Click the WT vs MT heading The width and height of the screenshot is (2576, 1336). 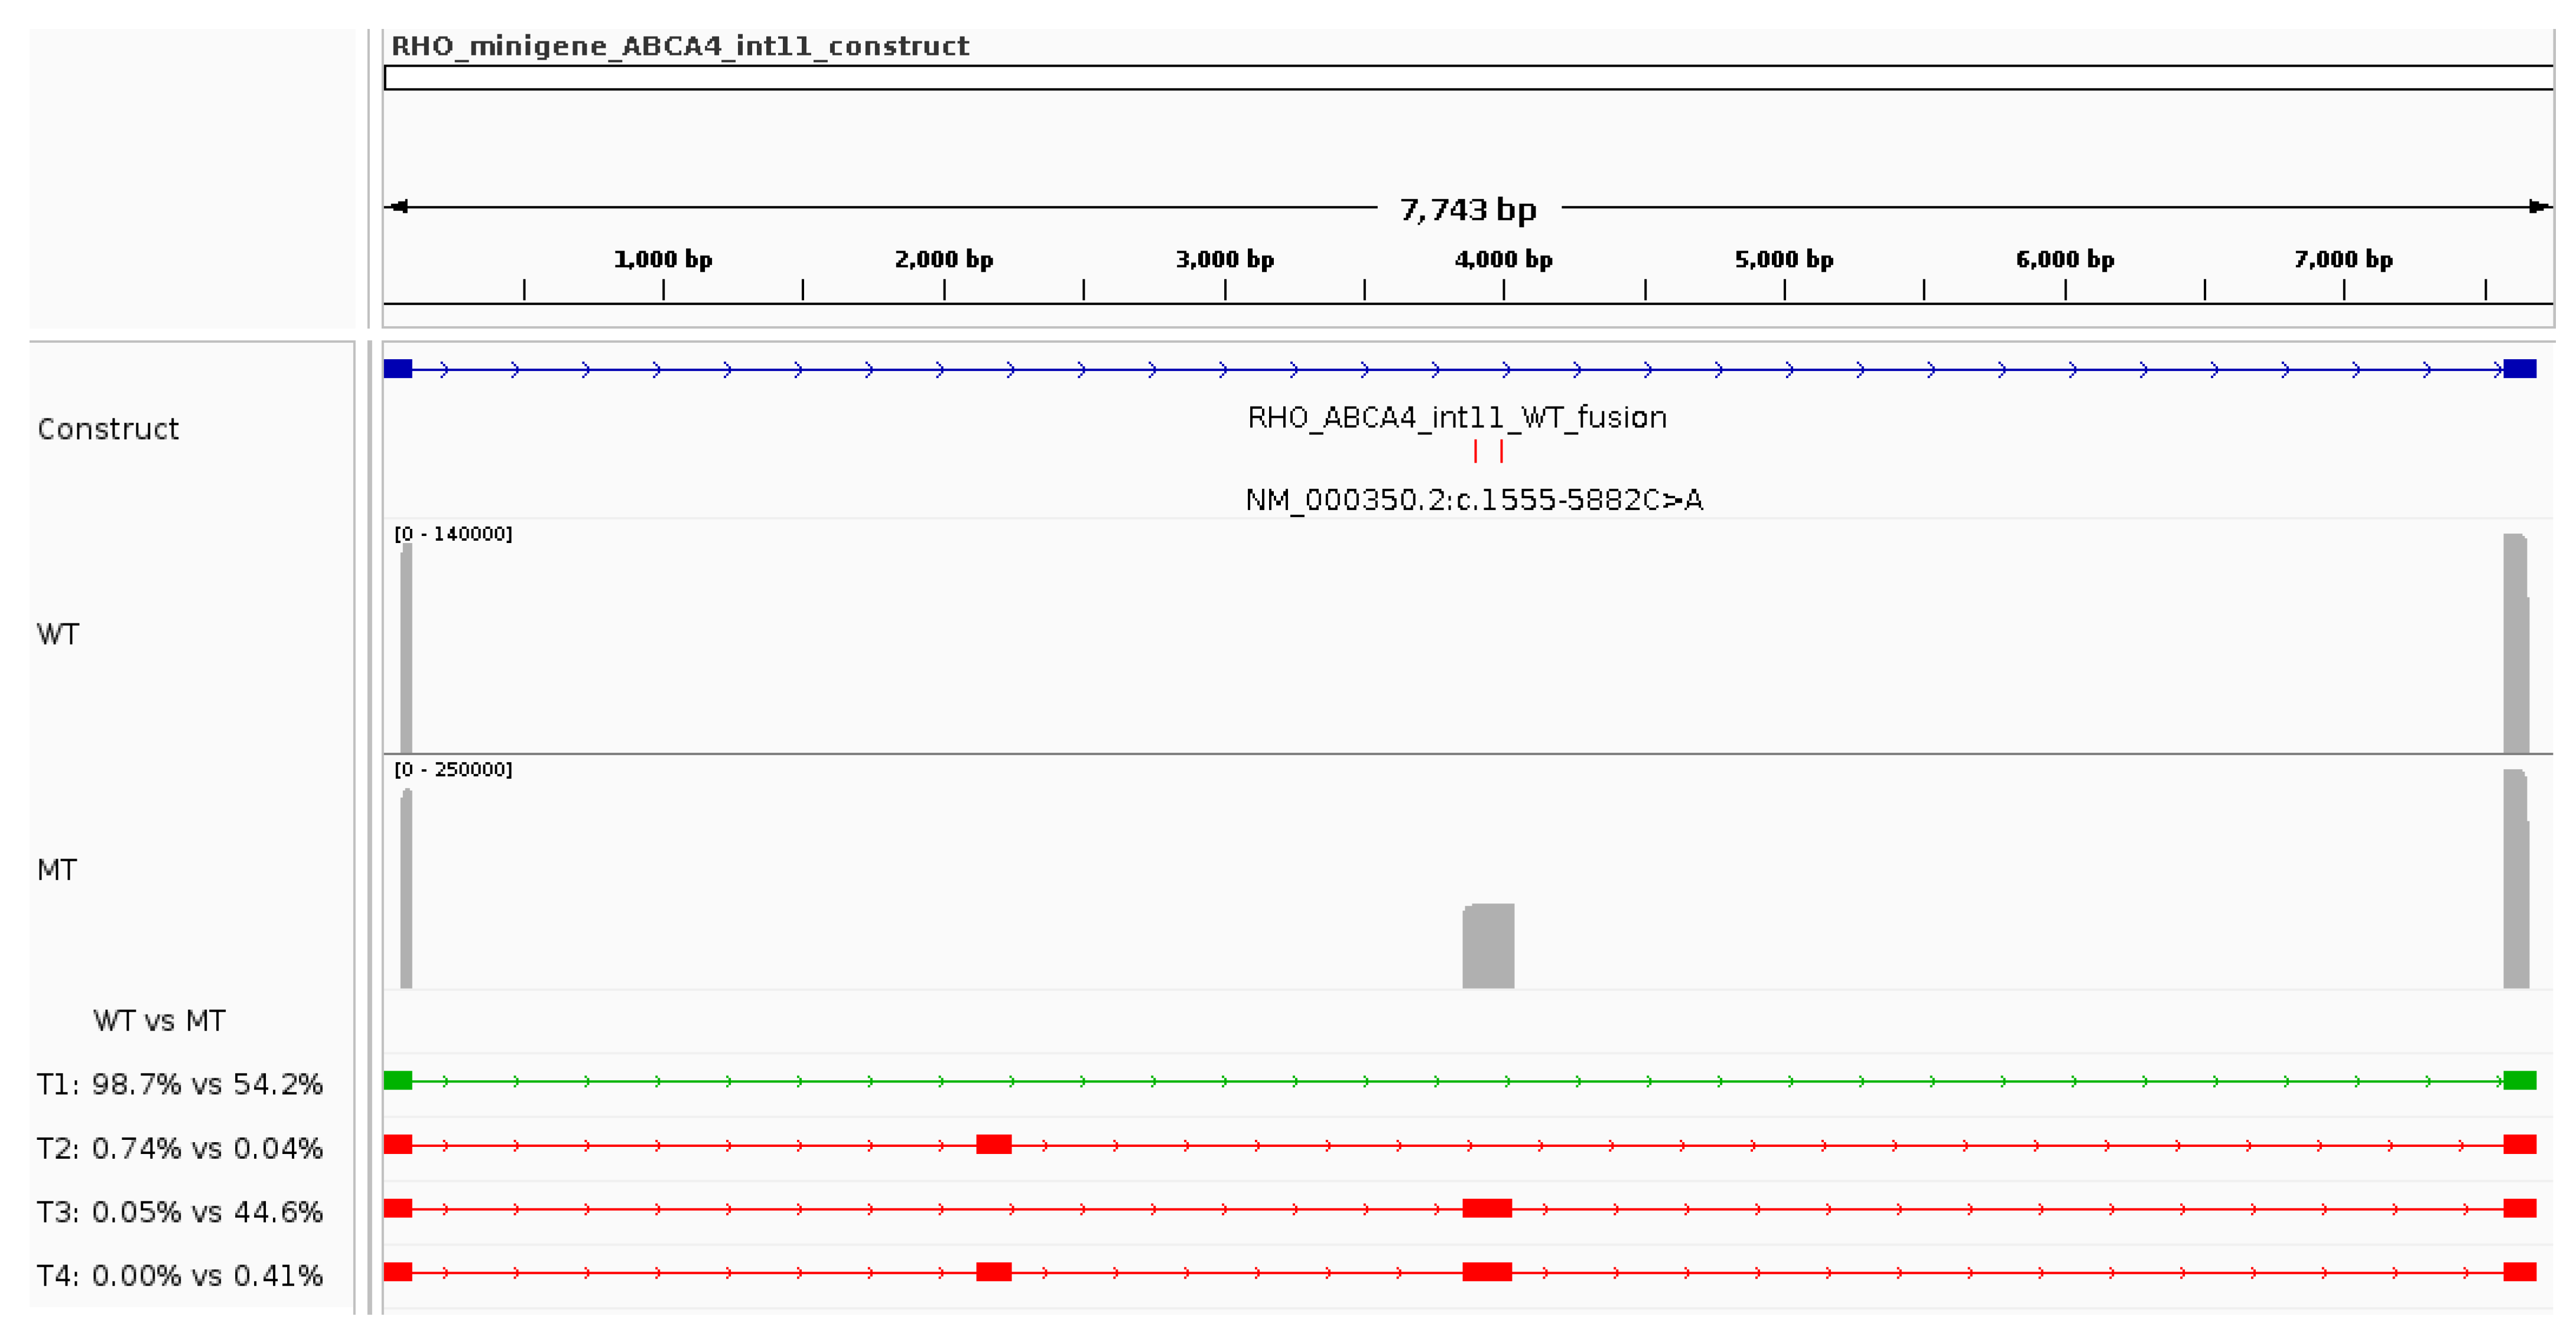pyautogui.click(x=159, y=1021)
